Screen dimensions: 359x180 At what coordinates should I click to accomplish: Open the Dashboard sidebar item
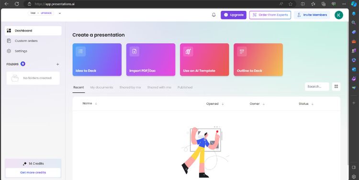click(33, 30)
